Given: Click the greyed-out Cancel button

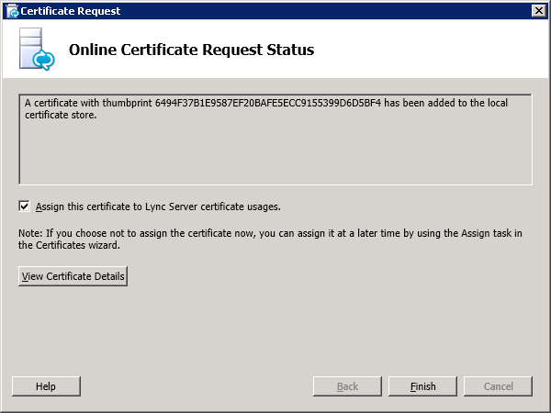Looking at the screenshot, I should coord(498,386).
